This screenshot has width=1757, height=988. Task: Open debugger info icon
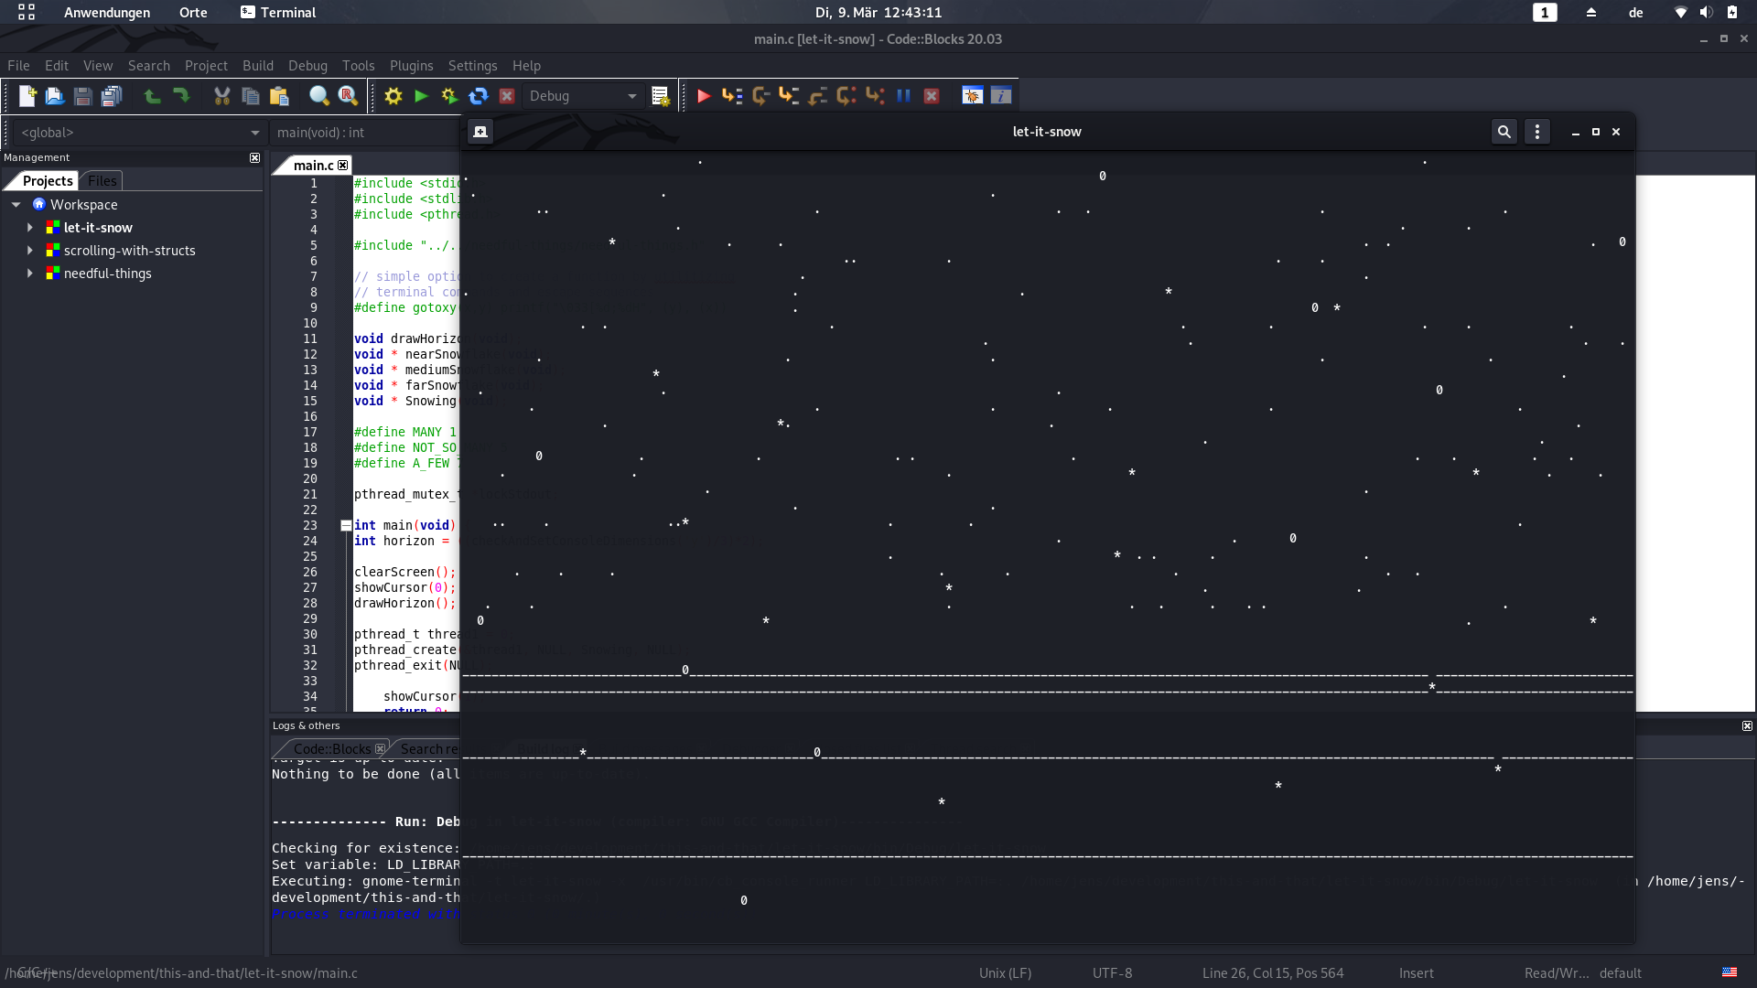pos(1001,96)
